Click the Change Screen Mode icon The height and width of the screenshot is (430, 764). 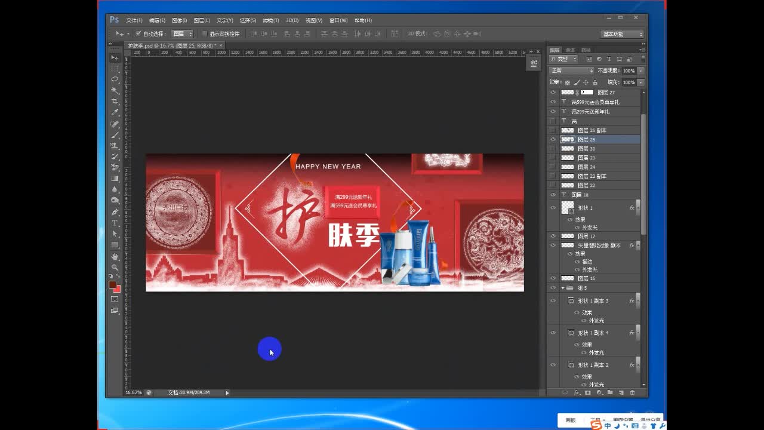click(x=115, y=311)
